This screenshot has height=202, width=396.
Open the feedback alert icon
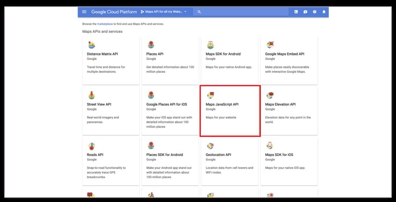(305, 12)
